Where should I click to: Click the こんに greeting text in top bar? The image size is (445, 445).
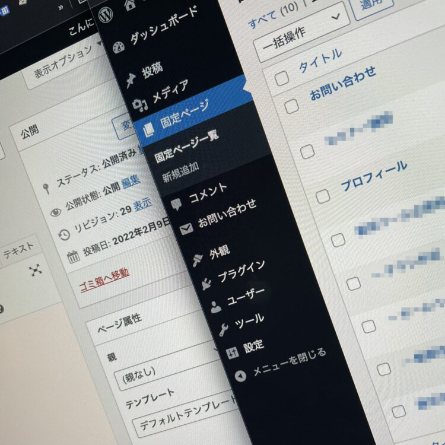point(81,27)
